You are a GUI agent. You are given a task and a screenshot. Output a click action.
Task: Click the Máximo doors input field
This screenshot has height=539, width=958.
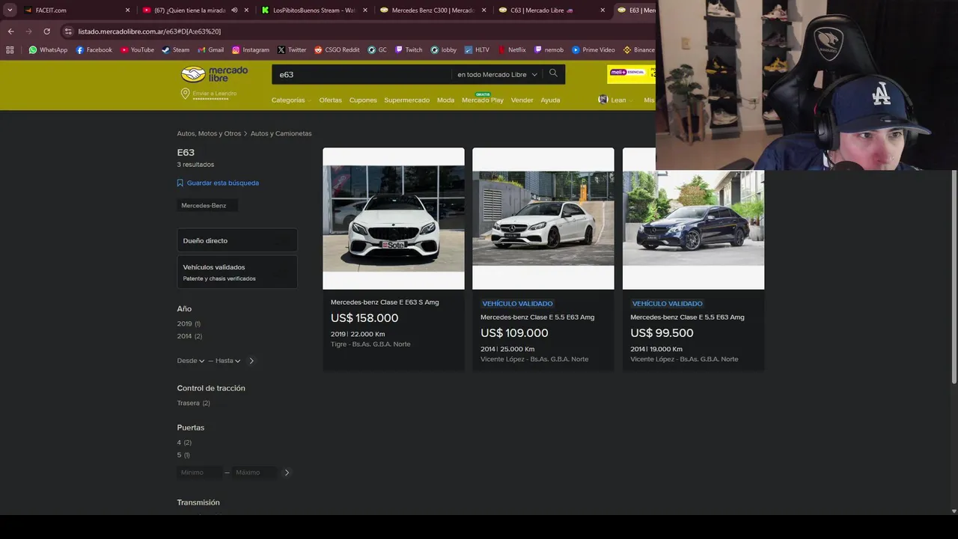coord(254,472)
